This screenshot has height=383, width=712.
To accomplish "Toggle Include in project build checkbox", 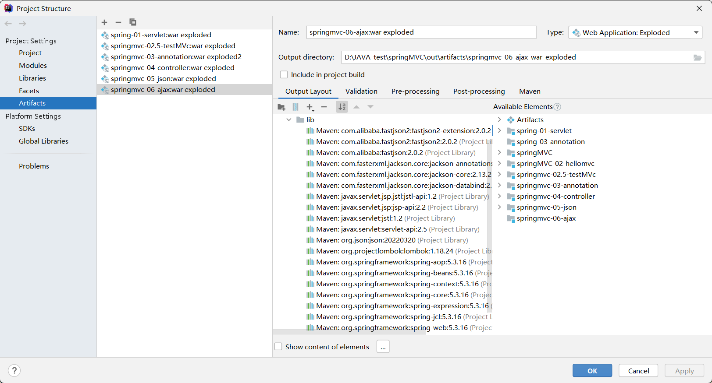I will point(284,75).
